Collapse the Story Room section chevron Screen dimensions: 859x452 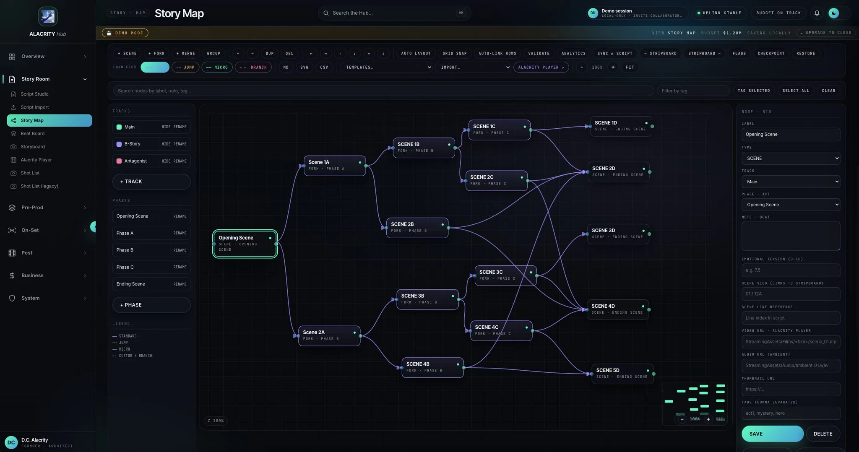click(85, 79)
